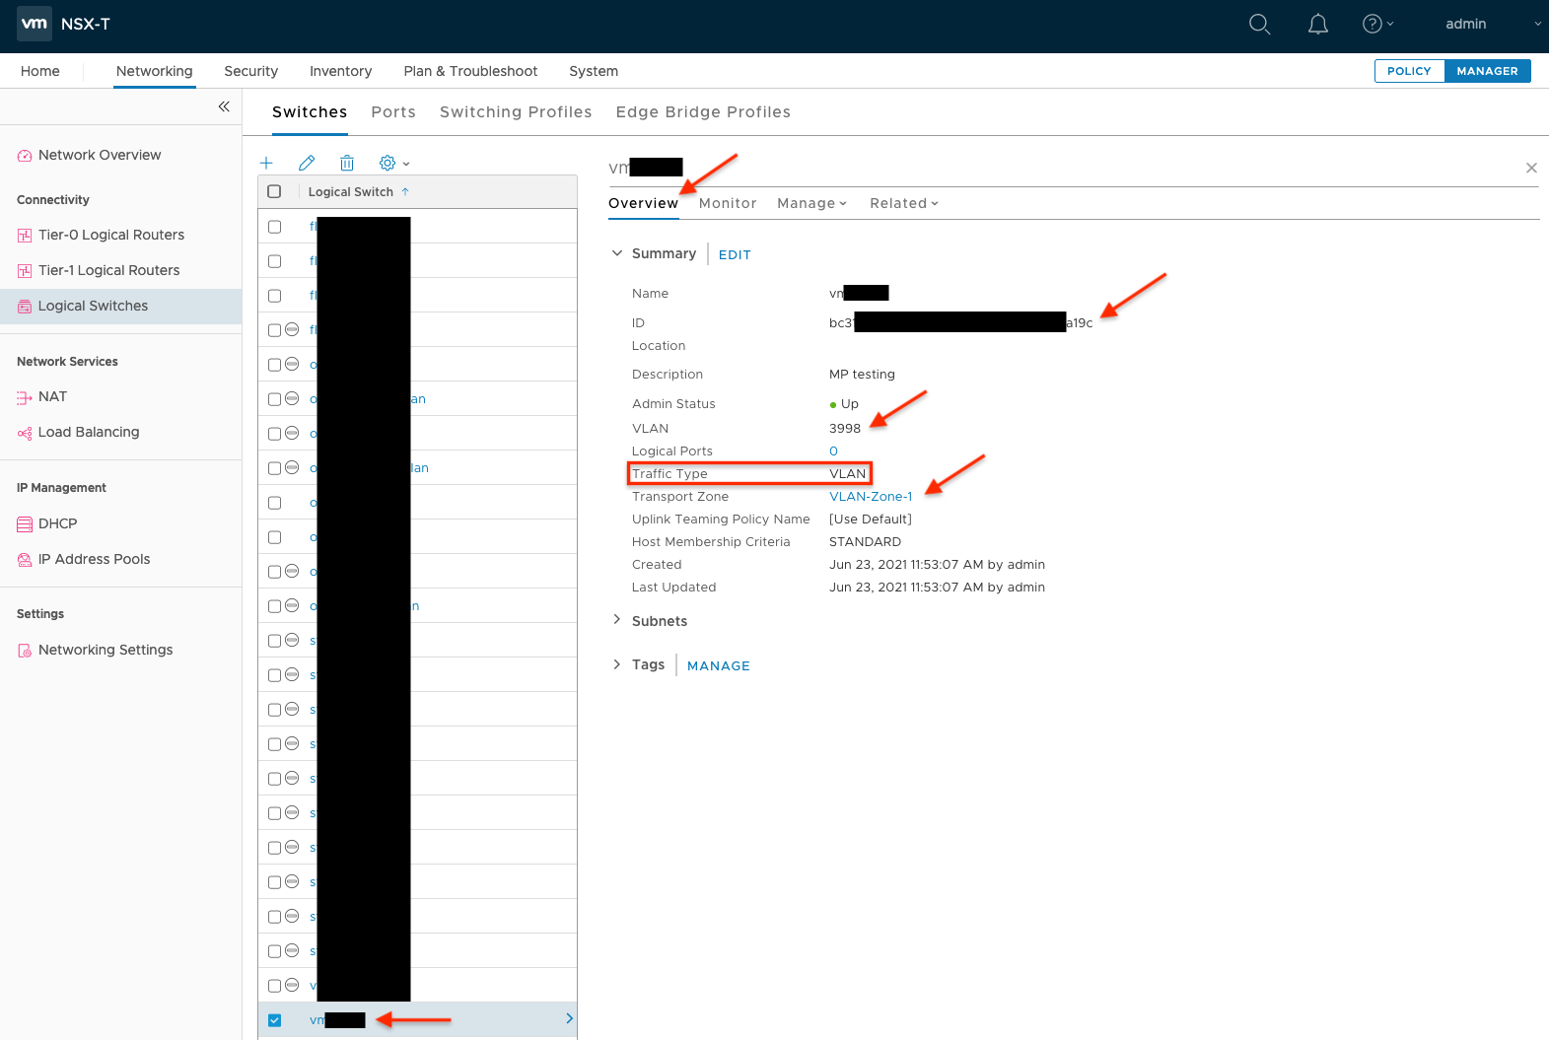Open the Security top menu
The image size is (1549, 1040).
pyautogui.click(x=250, y=71)
